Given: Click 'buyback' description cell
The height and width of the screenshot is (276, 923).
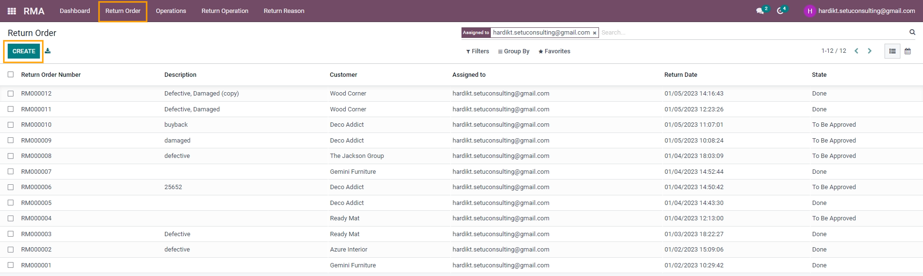Looking at the screenshot, I should [176, 125].
